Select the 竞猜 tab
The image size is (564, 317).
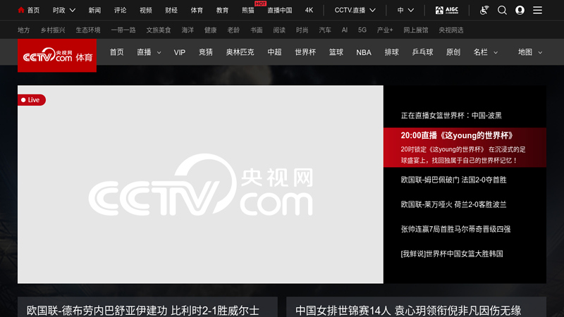coord(206,52)
